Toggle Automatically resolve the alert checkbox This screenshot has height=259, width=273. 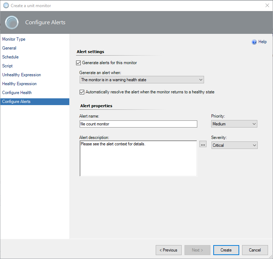82,92
